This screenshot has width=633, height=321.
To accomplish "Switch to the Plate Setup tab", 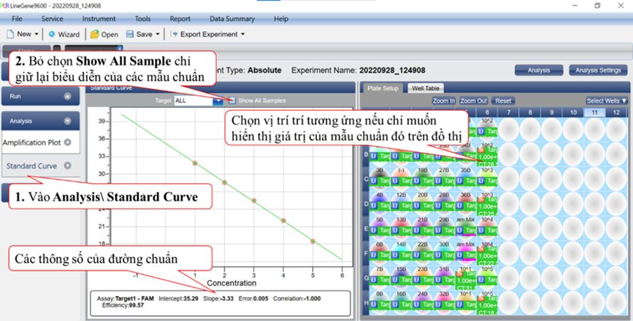I will (383, 88).
